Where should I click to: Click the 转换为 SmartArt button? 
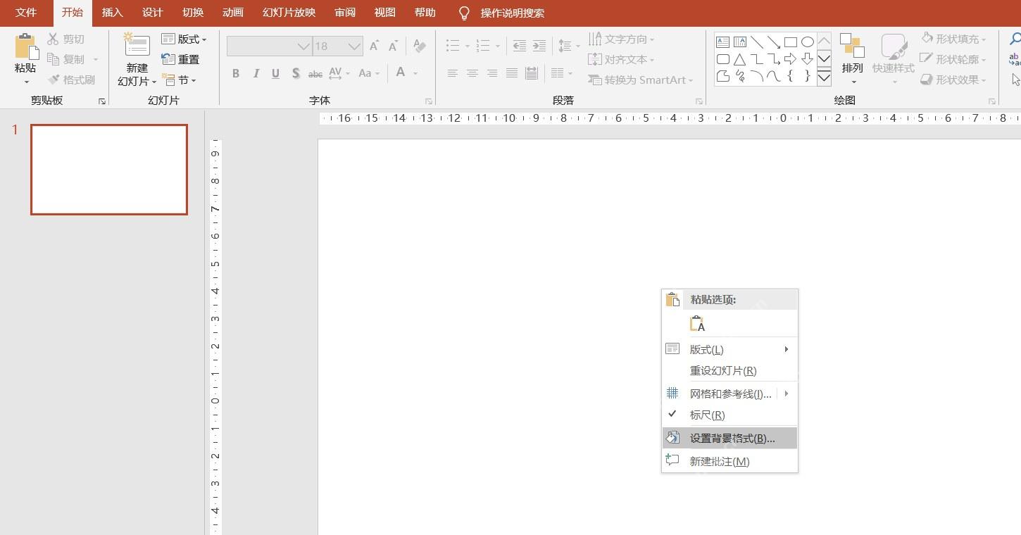click(x=641, y=80)
